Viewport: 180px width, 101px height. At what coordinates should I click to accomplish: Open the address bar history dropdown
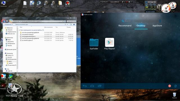pyautogui.click(x=63, y=21)
